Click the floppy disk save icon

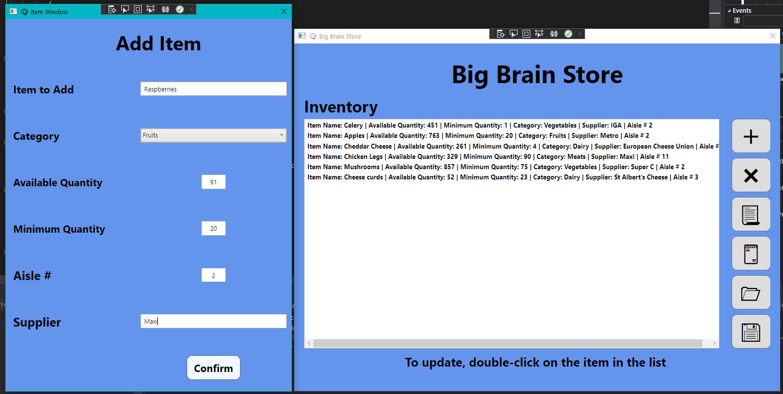pos(751,332)
